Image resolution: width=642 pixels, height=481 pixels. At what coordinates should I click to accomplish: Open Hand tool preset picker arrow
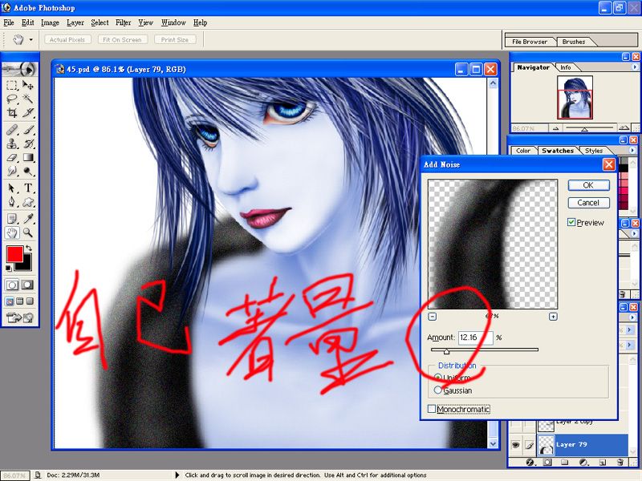(30, 39)
